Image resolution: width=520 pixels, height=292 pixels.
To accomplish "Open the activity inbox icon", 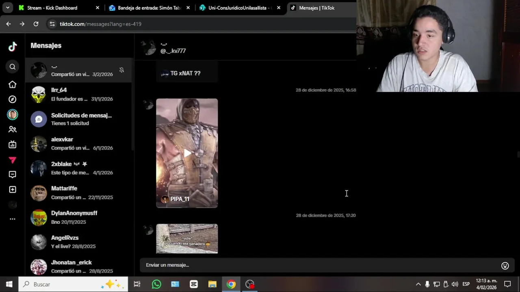I will tap(13, 174).
